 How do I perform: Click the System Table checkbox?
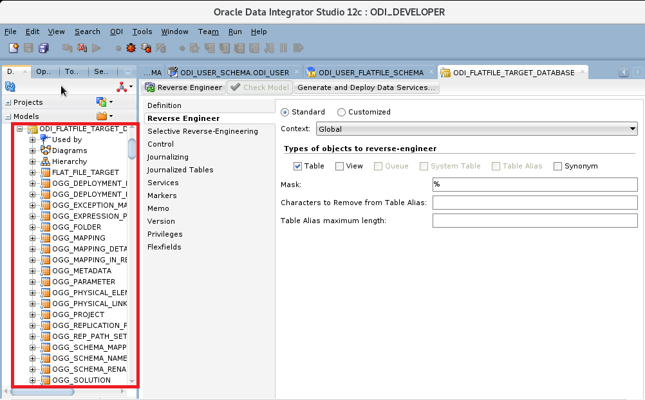424,166
